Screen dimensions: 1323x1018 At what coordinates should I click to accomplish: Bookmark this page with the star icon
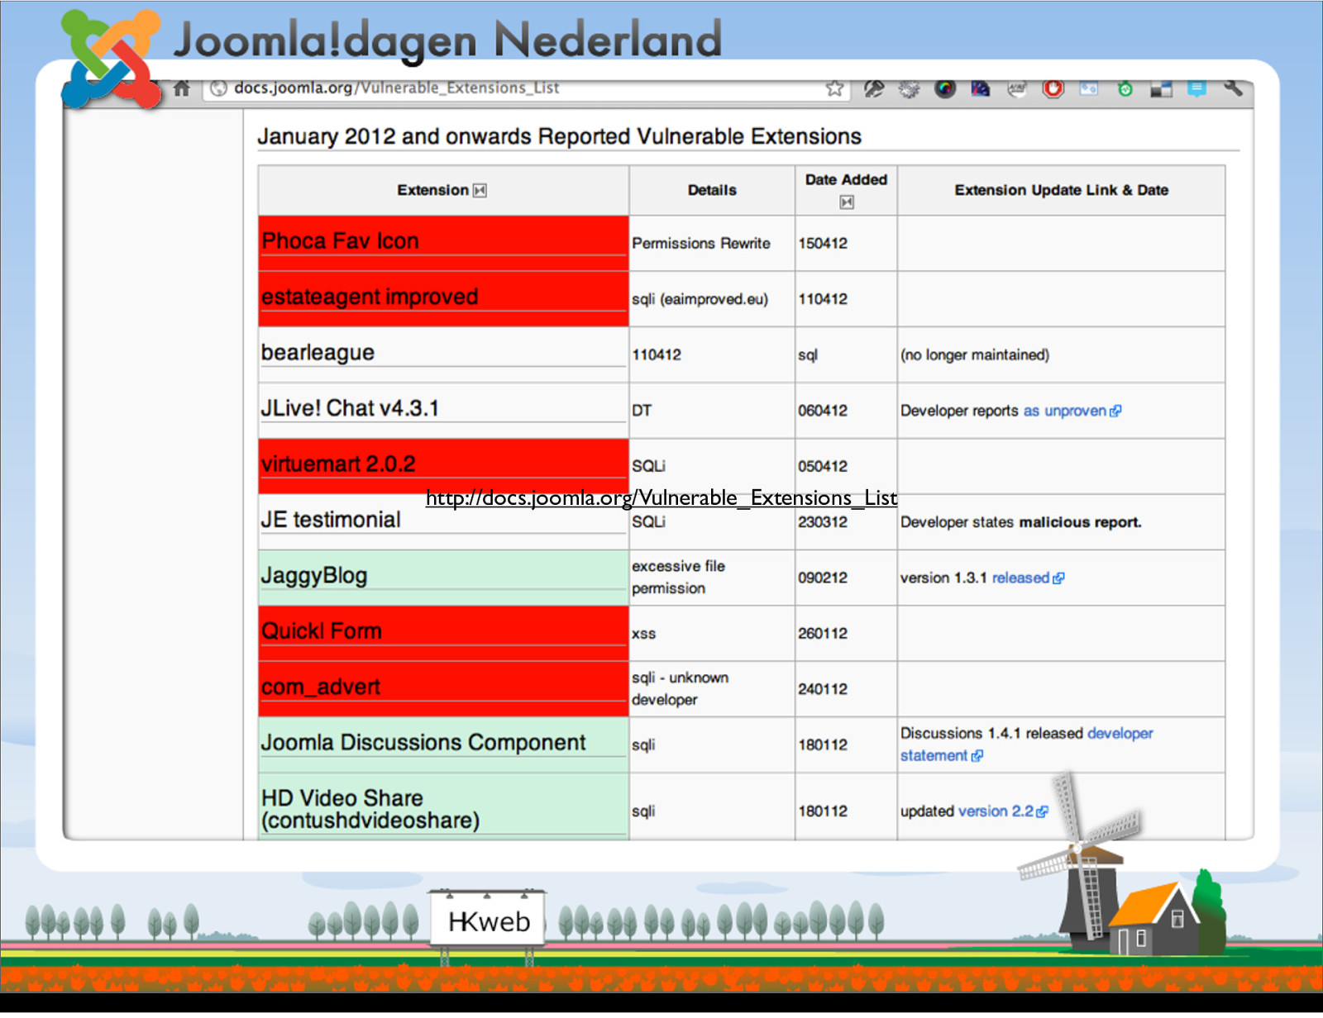click(834, 88)
